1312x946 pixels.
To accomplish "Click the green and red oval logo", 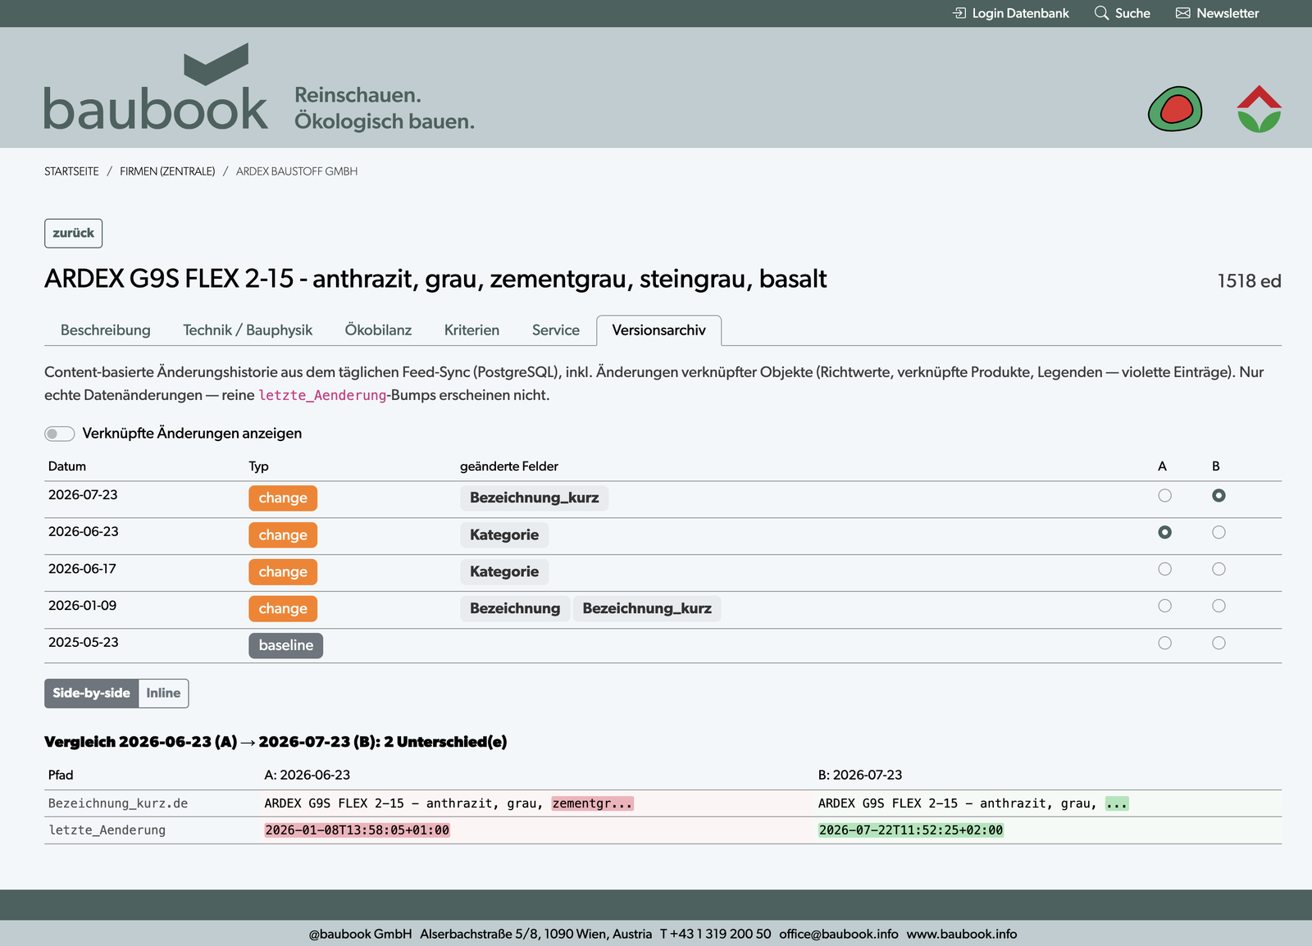I will tap(1175, 108).
